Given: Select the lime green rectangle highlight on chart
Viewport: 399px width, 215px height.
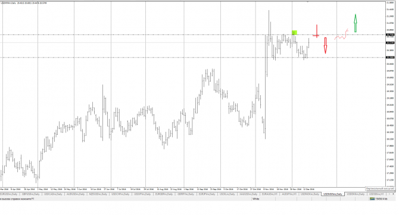Looking at the screenshot, I should pos(294,33).
